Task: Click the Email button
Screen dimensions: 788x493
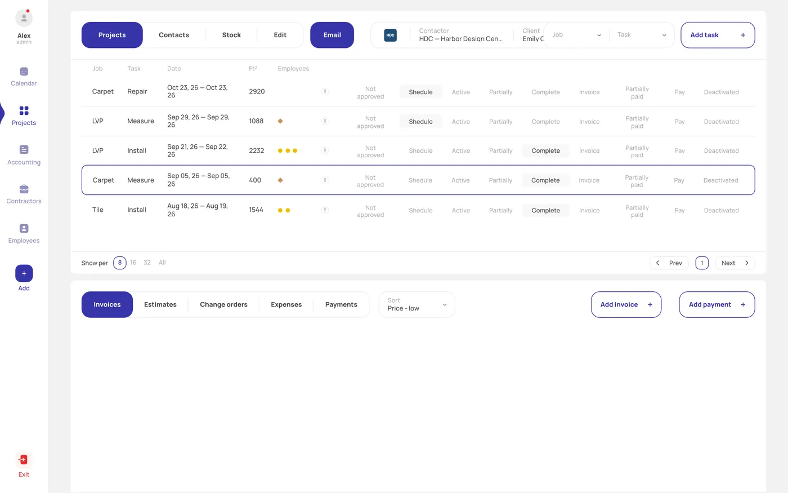Action: (x=332, y=35)
